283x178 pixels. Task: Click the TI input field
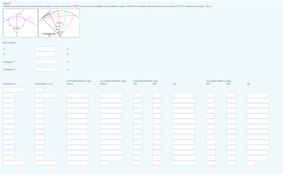pos(45,48)
